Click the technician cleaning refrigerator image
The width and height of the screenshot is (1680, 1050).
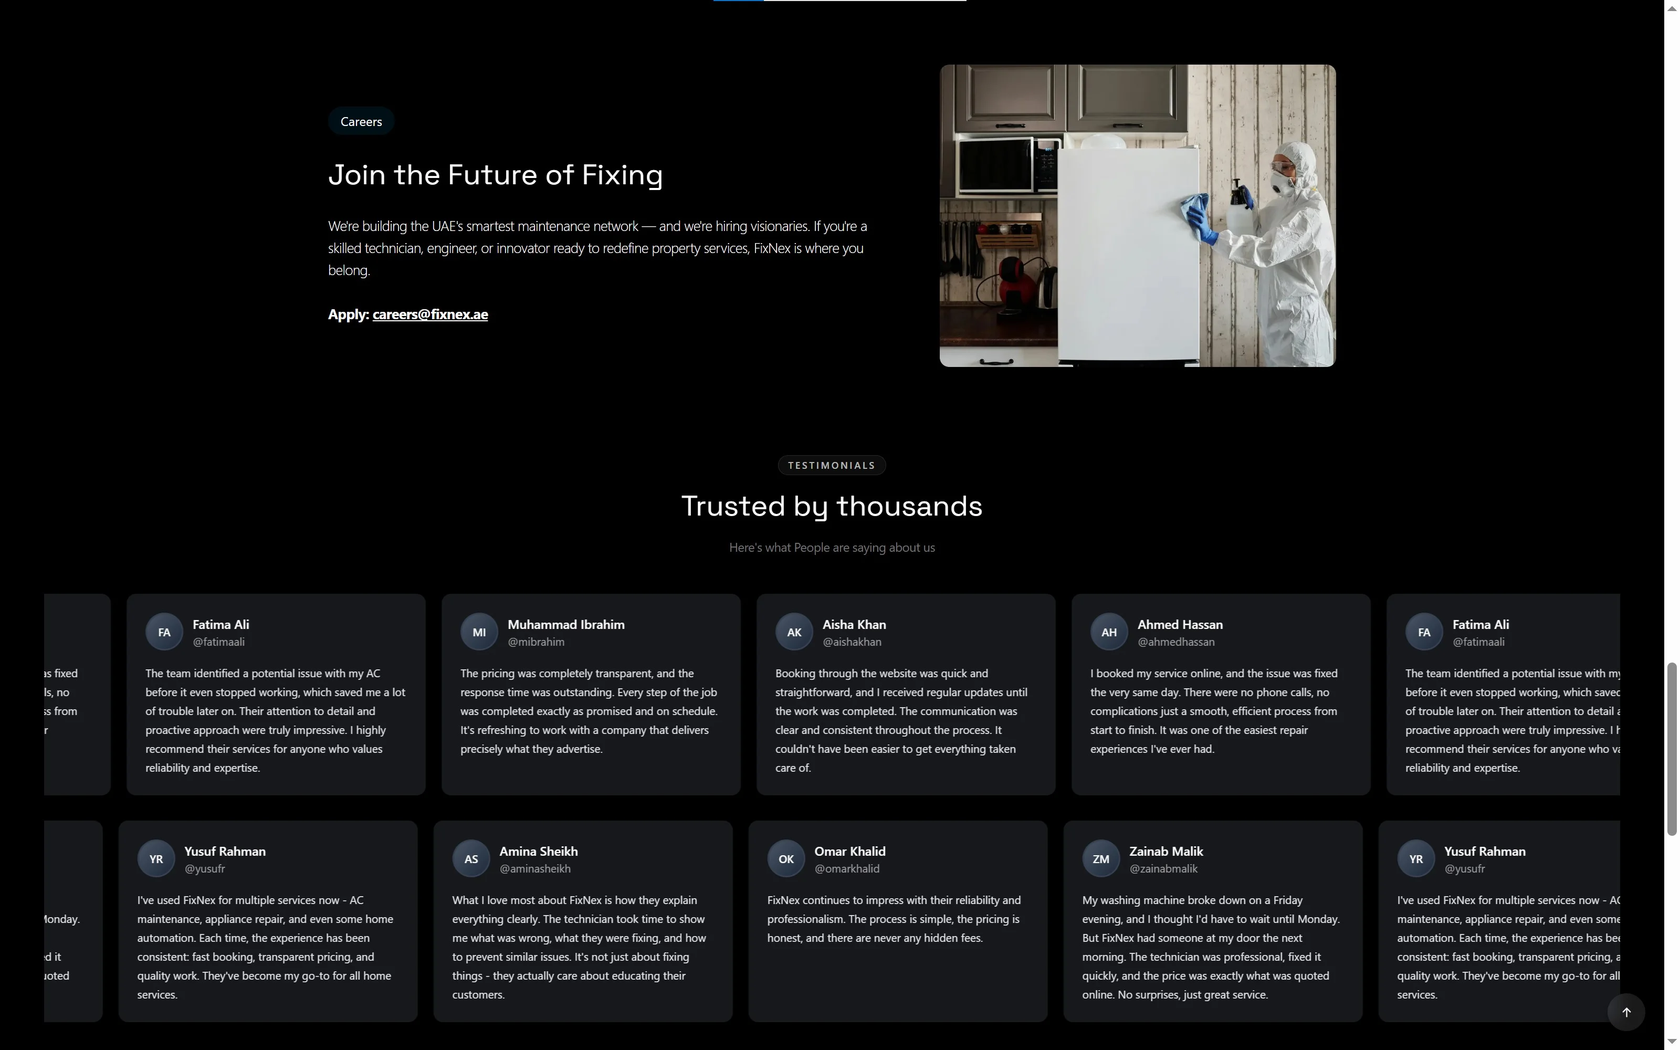pos(1137,215)
